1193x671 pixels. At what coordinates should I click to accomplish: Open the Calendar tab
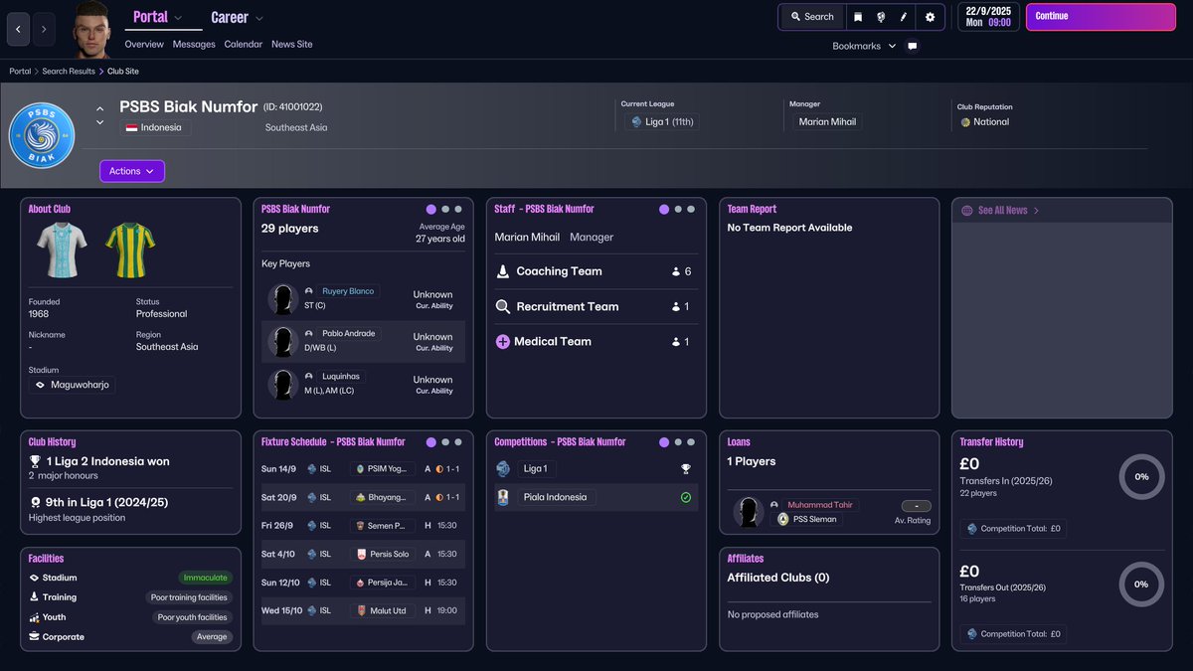[244, 44]
